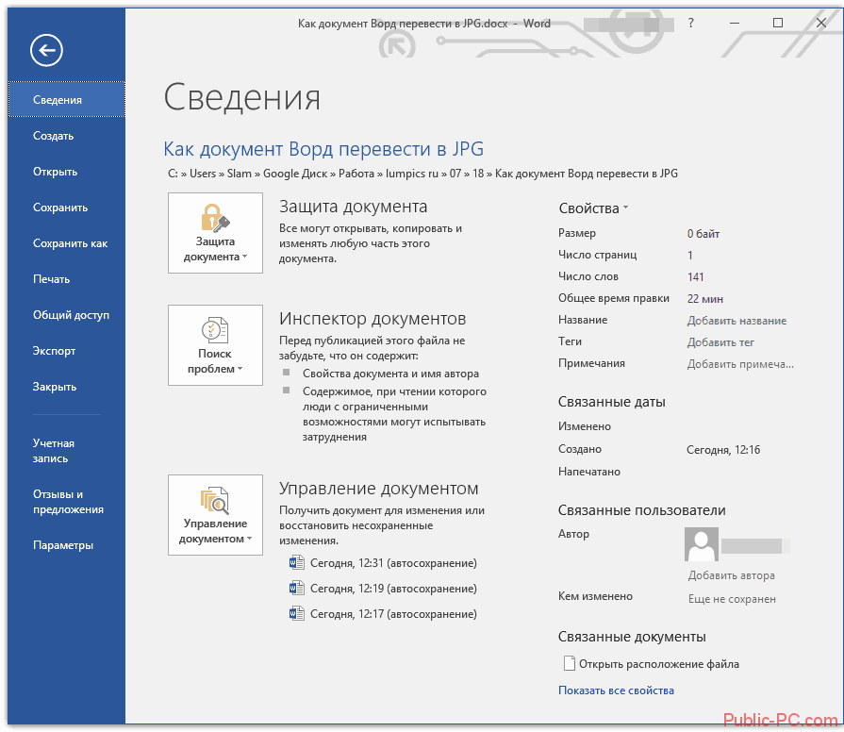This screenshot has height=732, width=844.
Task: Click the back arrow to return to document
Action: tap(46, 50)
